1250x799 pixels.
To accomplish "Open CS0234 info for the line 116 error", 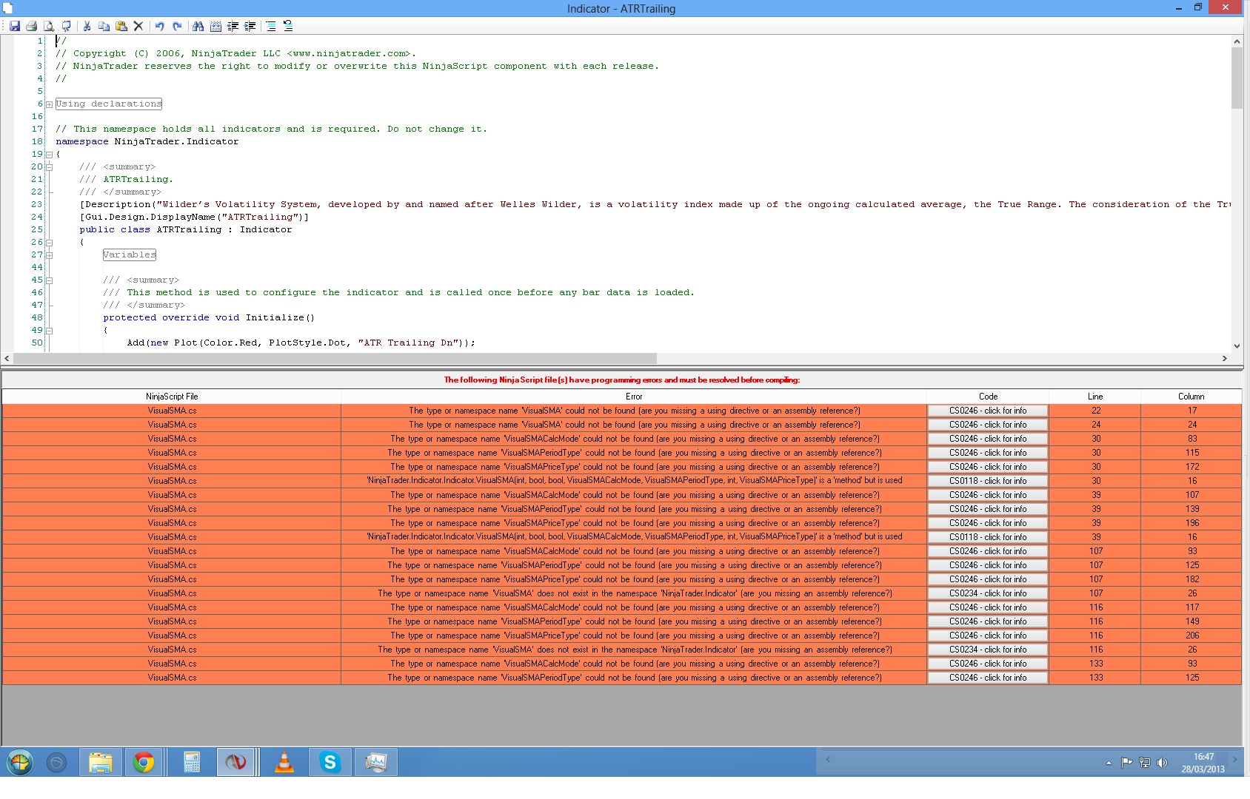I will click(x=988, y=650).
